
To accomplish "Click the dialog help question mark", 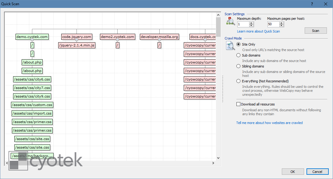I will point(312,4).
